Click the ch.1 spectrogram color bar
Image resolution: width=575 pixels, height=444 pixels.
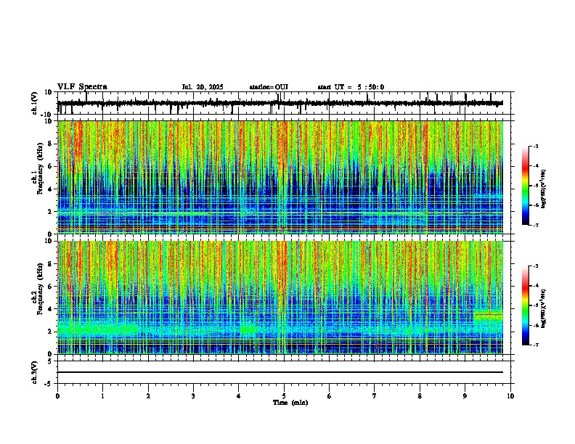click(526, 186)
